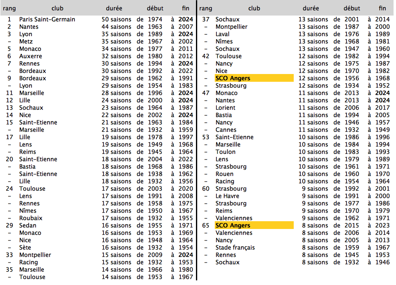Click the Le Havre club name
The image size is (396, 285).
click(227, 196)
